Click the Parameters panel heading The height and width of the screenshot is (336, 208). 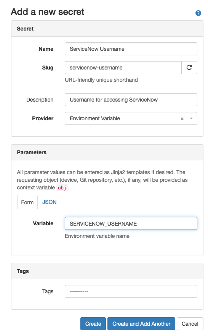point(32,152)
